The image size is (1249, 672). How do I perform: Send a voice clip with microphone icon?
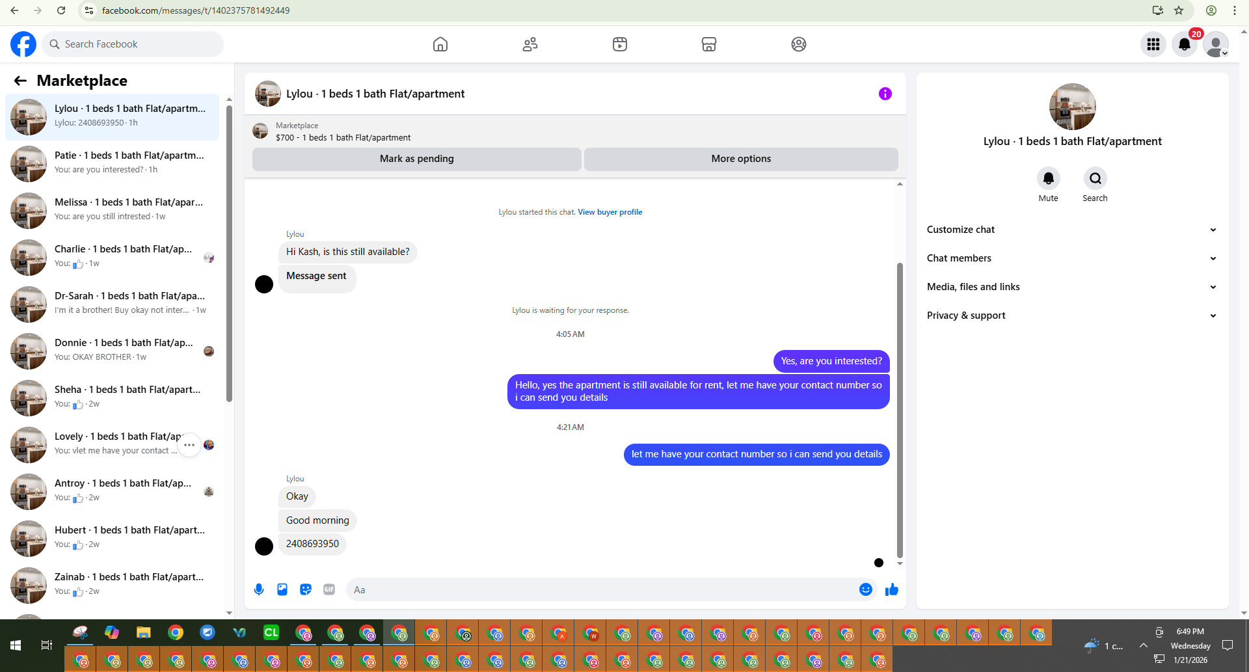pyautogui.click(x=259, y=589)
